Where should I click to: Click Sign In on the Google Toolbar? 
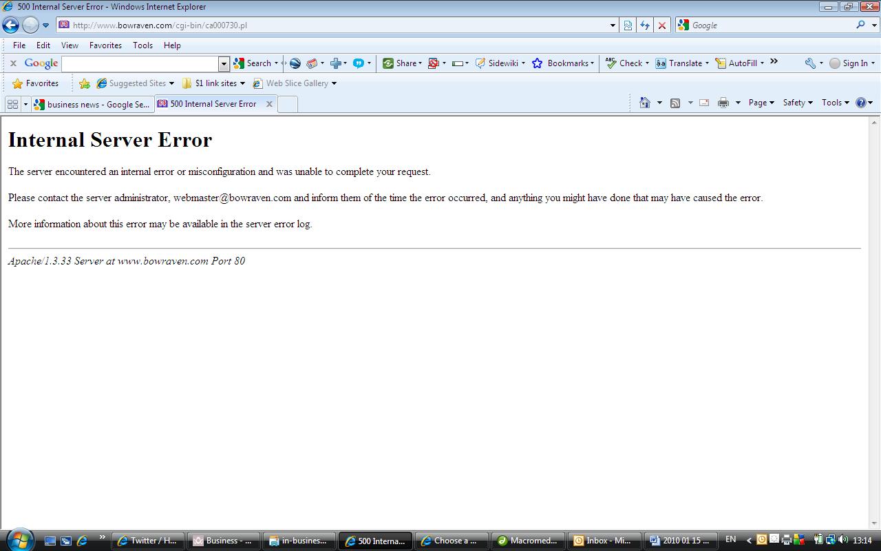tap(852, 63)
